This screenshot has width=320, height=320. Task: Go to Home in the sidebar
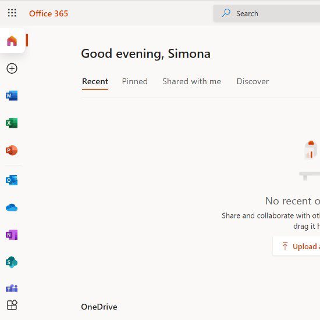[x=12, y=41]
